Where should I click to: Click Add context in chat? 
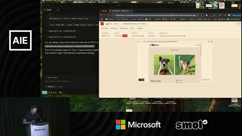pyautogui.click(x=51, y=78)
